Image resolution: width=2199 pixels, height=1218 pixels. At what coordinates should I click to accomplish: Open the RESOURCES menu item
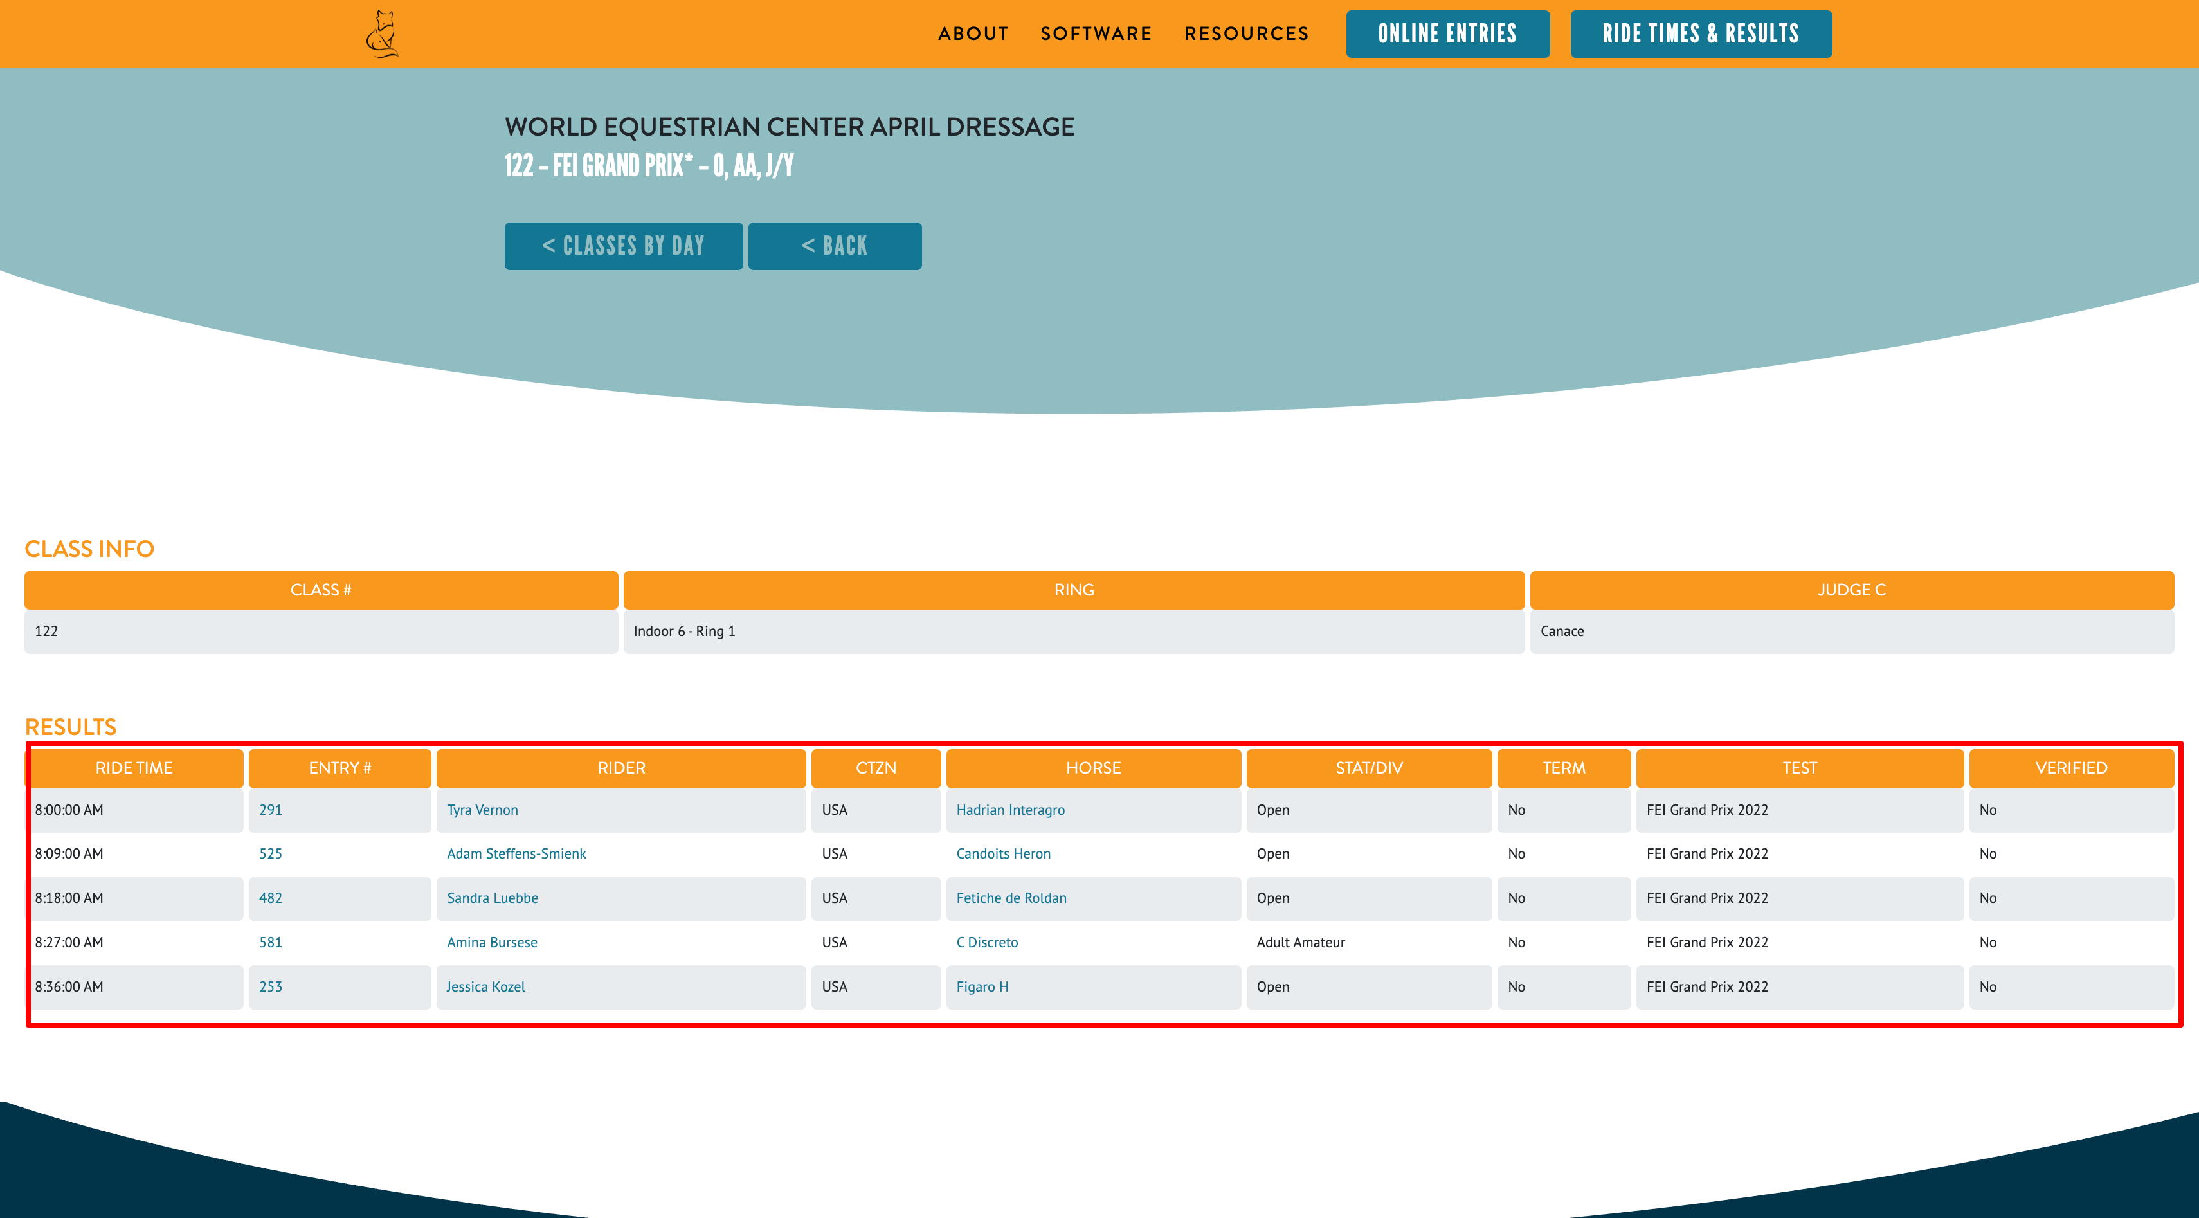1246,33
